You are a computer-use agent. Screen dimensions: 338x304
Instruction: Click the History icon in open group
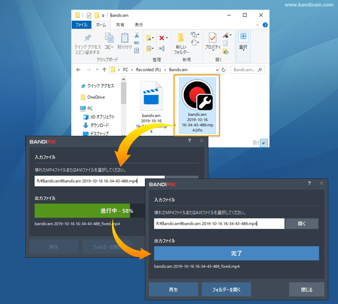pyautogui.click(x=225, y=51)
